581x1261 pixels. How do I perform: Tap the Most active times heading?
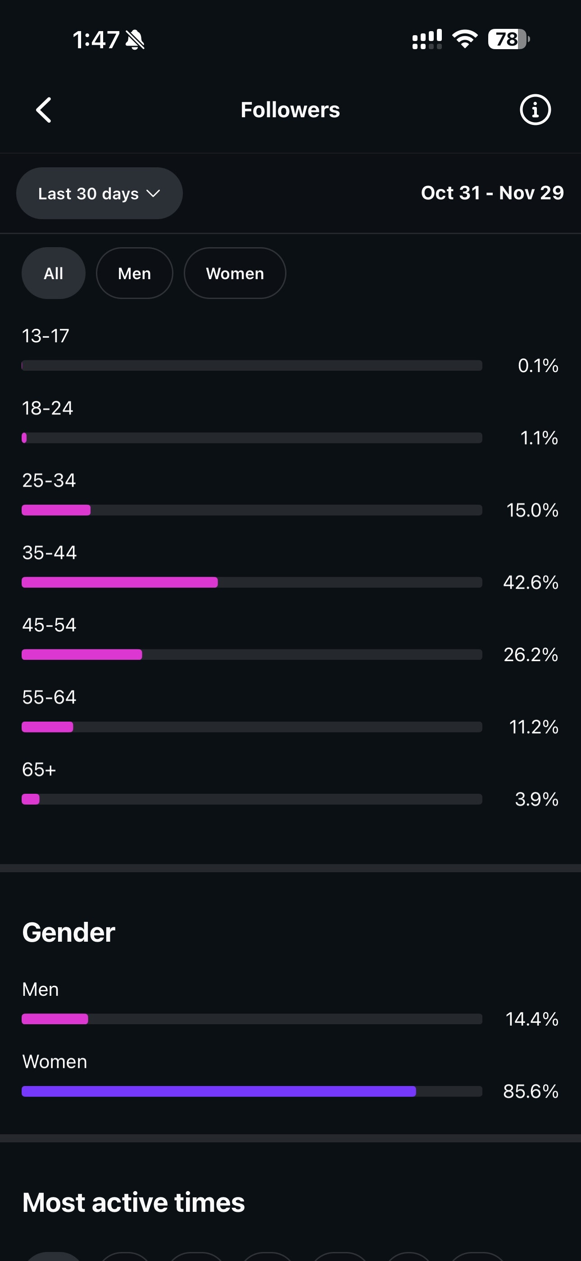(133, 1202)
